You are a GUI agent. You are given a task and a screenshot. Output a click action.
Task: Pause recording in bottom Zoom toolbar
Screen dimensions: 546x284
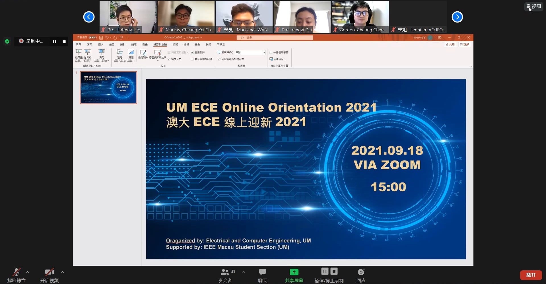[x=325, y=271]
